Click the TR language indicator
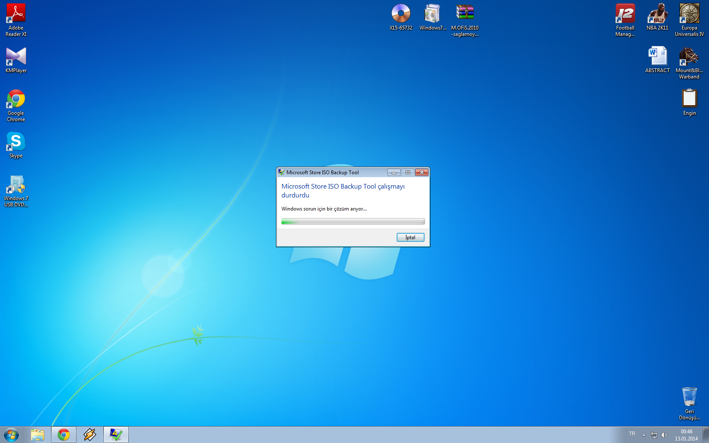This screenshot has height=443, width=709. point(632,434)
